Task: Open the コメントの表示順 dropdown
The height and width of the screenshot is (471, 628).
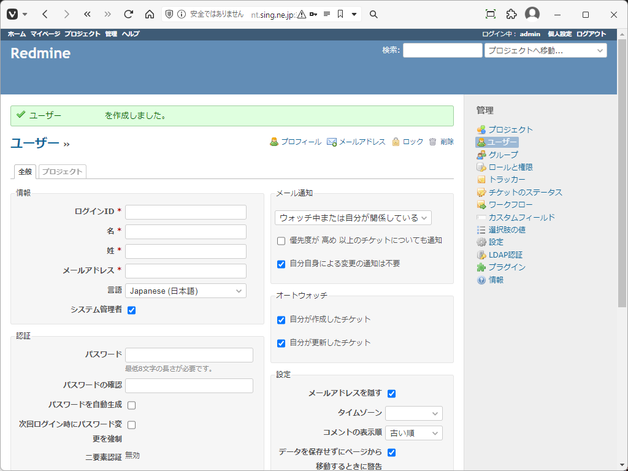Action: click(x=414, y=433)
